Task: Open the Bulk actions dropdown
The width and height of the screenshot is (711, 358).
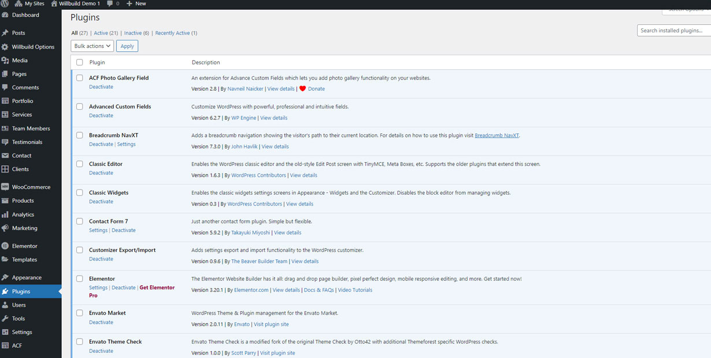Action: [92, 46]
